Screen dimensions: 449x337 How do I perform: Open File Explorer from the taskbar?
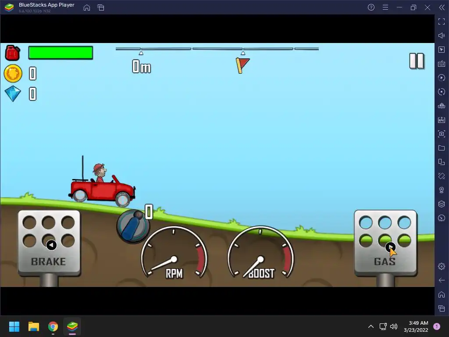[x=33, y=326]
